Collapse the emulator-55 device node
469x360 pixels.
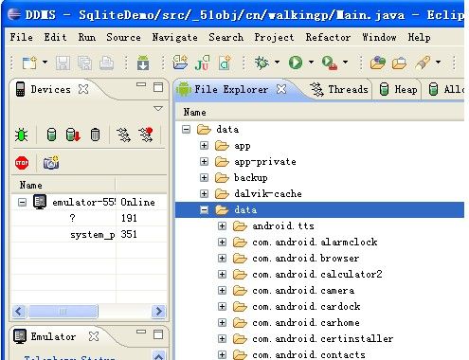click(x=22, y=202)
